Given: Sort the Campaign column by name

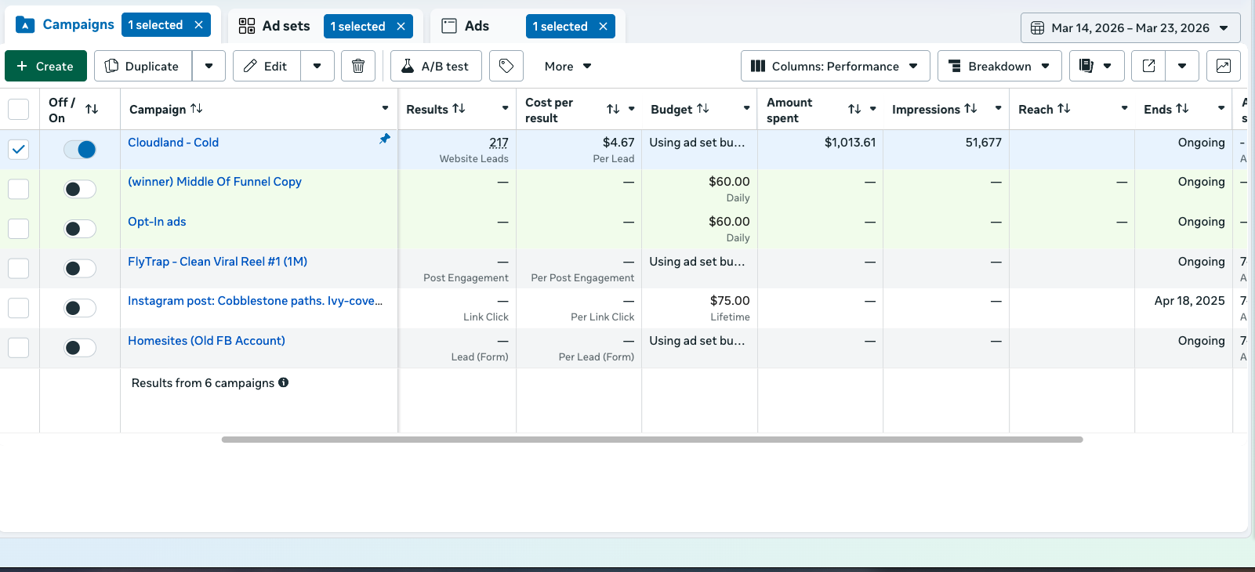Looking at the screenshot, I should [197, 108].
